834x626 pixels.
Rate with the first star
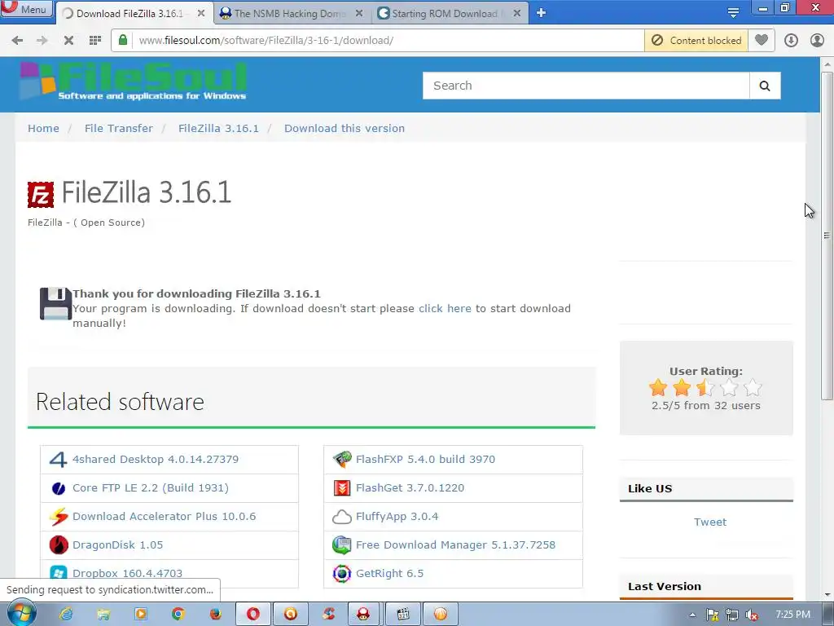658,387
